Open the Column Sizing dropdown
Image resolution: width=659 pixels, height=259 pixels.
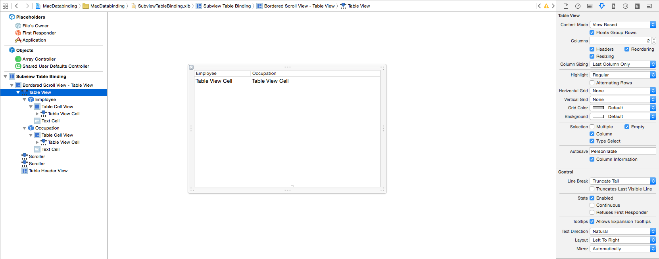623,64
